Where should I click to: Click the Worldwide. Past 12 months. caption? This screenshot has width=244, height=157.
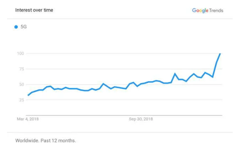[45, 141]
